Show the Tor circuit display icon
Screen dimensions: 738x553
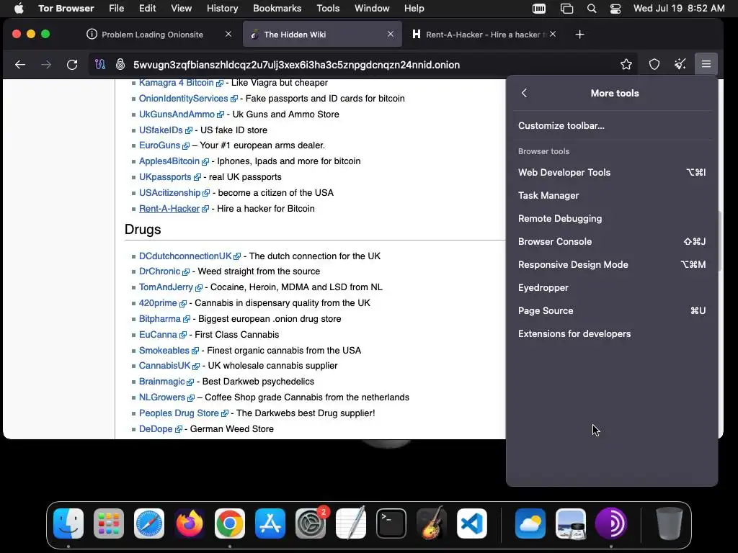point(100,64)
